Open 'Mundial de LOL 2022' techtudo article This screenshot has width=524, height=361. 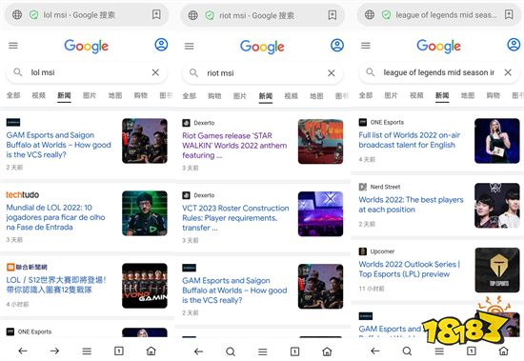point(55,217)
